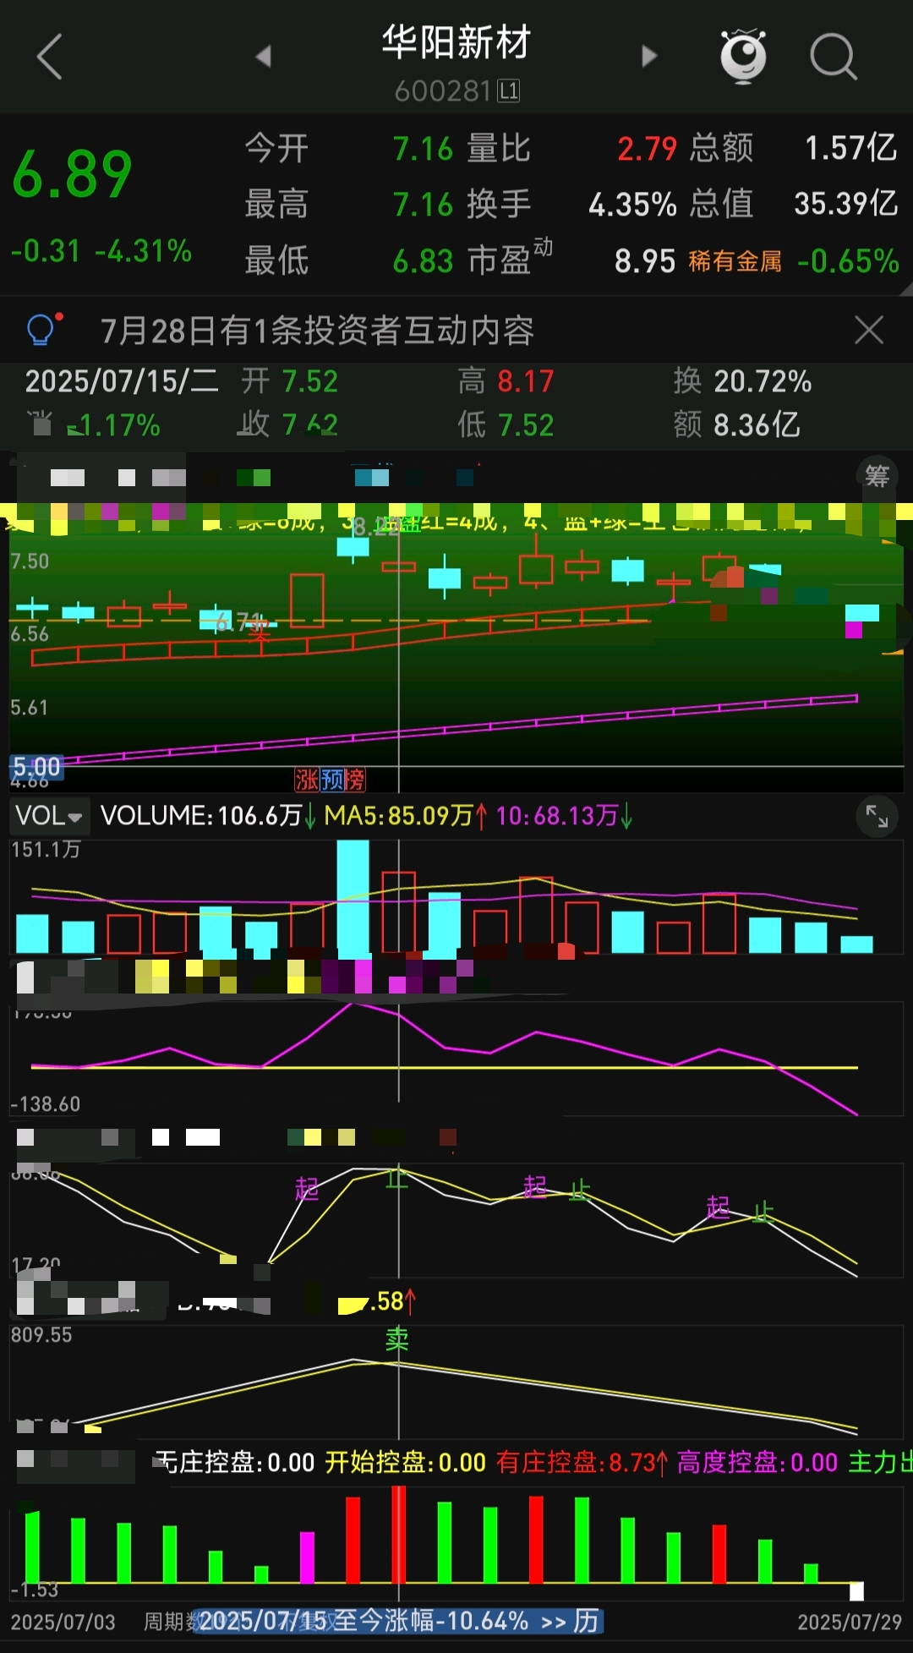This screenshot has width=913, height=1653.
Task: Switch to previous stock with left triangle
Action: click(263, 57)
